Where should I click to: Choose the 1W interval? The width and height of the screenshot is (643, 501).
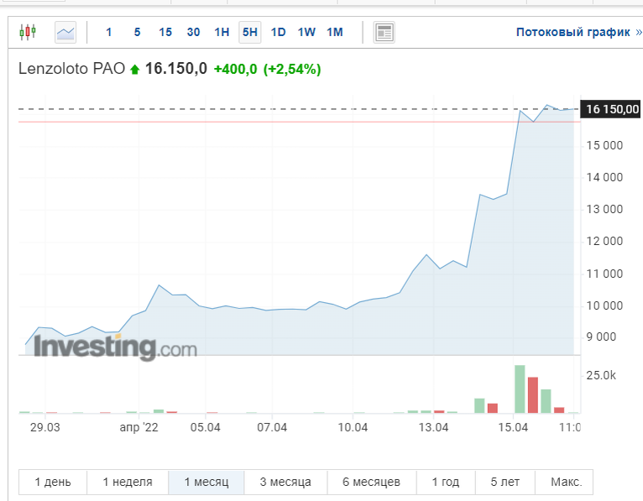point(306,33)
